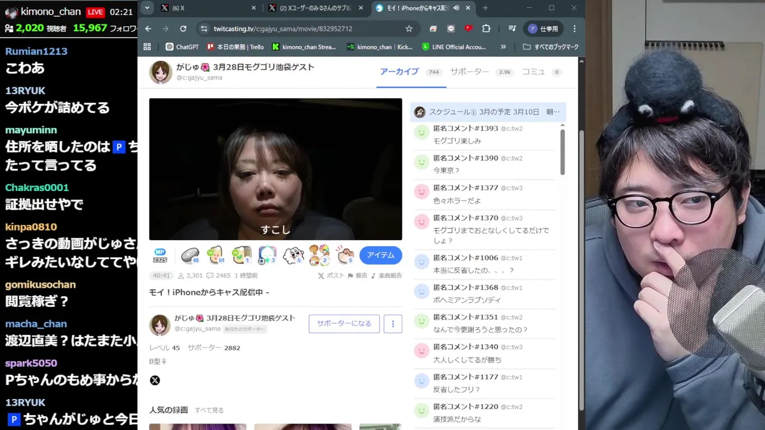Image resolution: width=765 pixels, height=430 pixels.
Task: Open the スケジュール 3月の予定 banner
Action: [488, 112]
